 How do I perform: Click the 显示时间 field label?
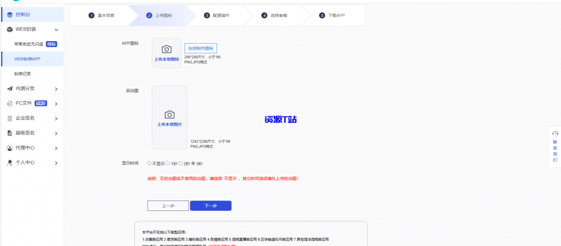click(x=130, y=163)
